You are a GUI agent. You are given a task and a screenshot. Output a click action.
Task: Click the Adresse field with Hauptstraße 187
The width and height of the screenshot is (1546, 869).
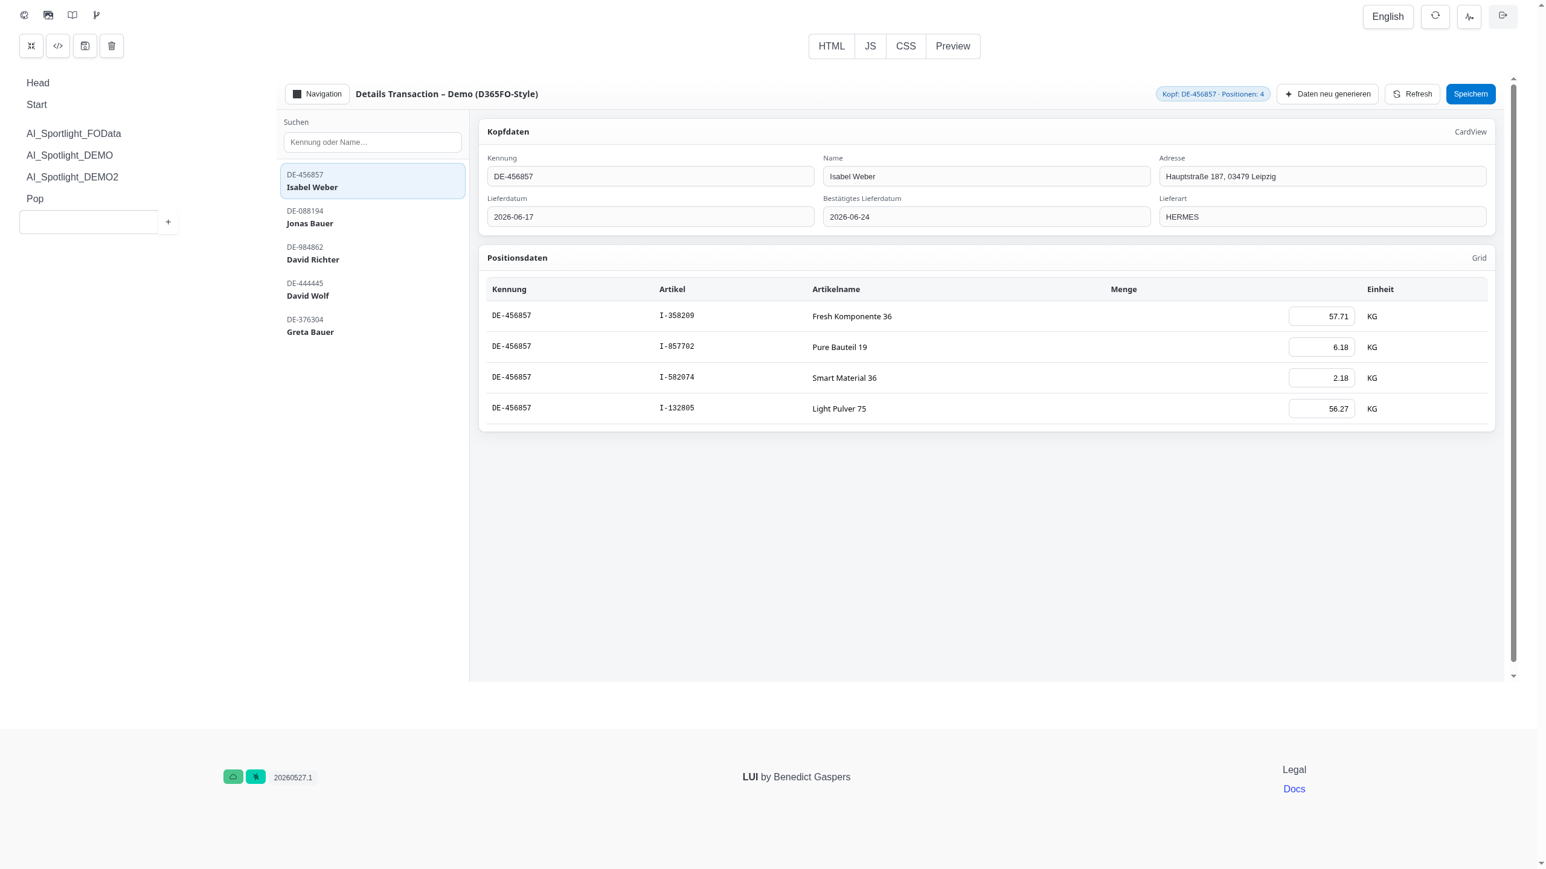click(x=1323, y=176)
